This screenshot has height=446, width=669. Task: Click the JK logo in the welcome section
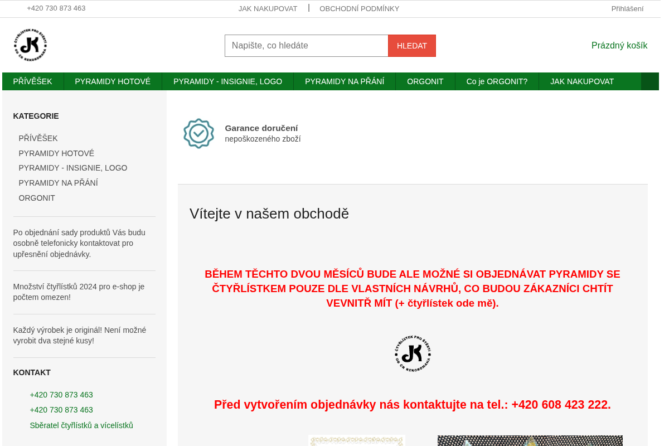click(413, 353)
